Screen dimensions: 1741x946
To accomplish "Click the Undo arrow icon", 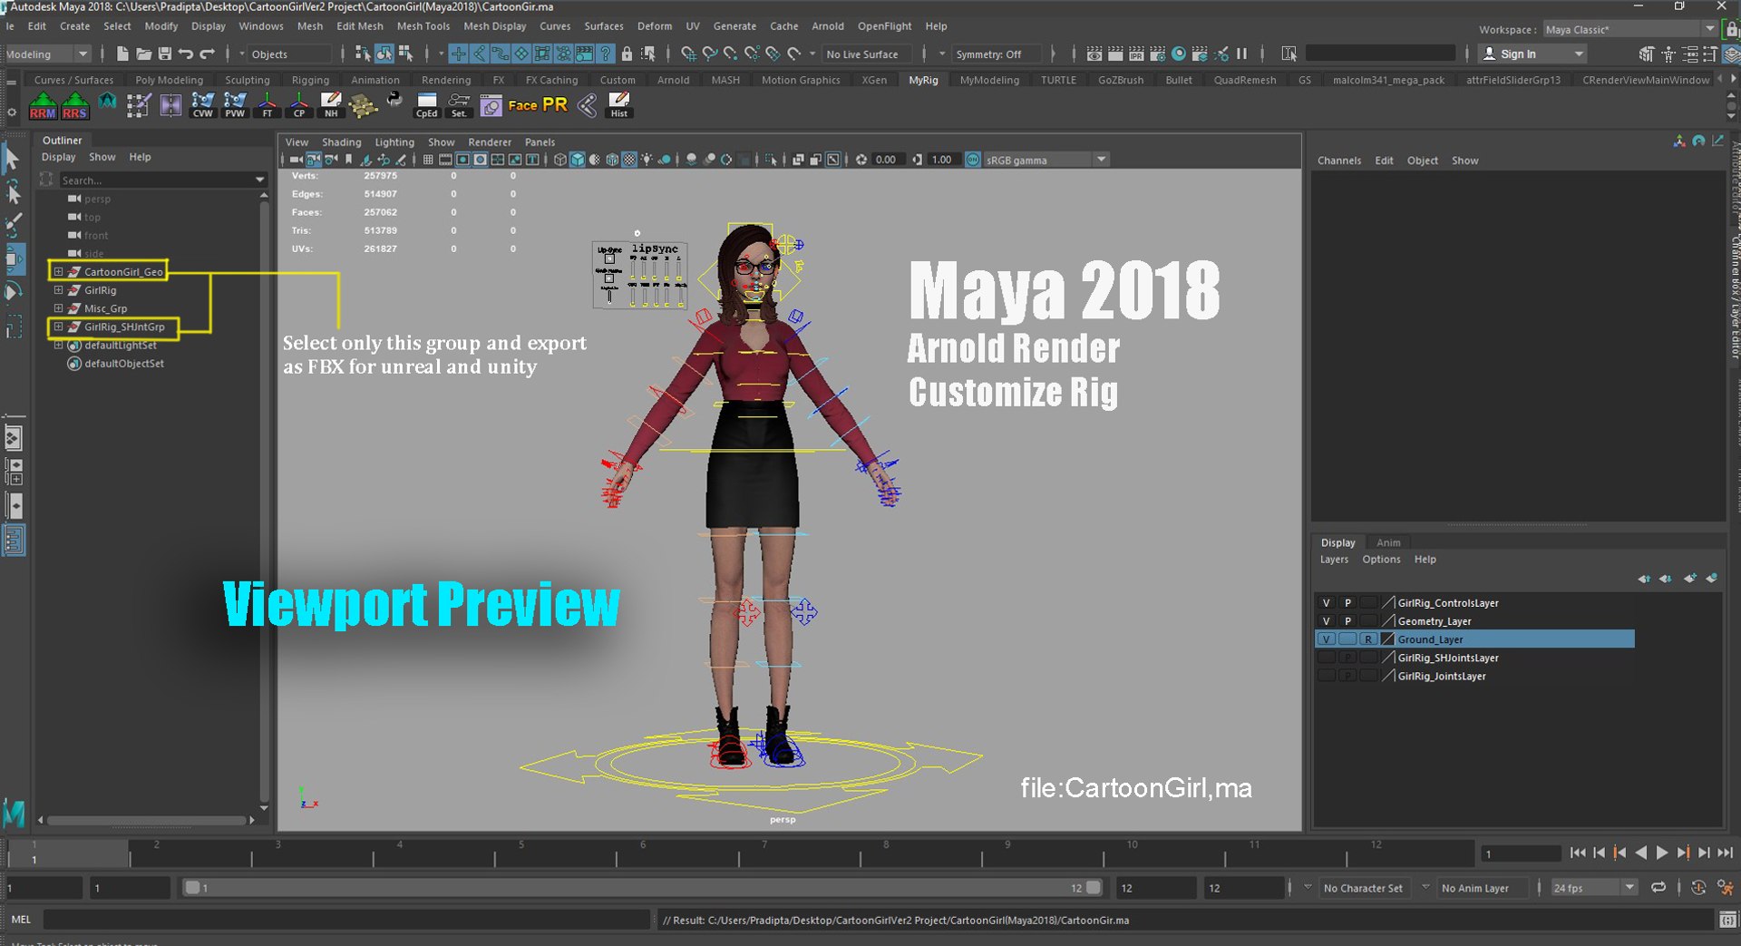I will click(186, 54).
